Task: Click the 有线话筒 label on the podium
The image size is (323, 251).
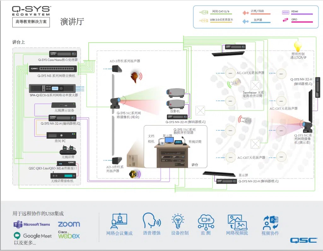Action: coord(195,142)
